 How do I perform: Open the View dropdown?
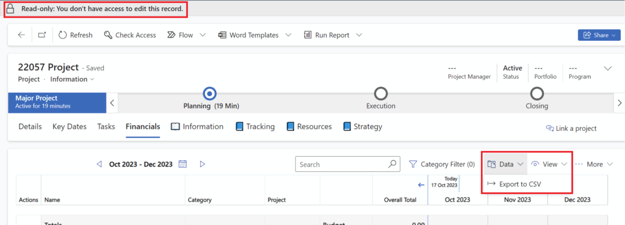pos(550,164)
